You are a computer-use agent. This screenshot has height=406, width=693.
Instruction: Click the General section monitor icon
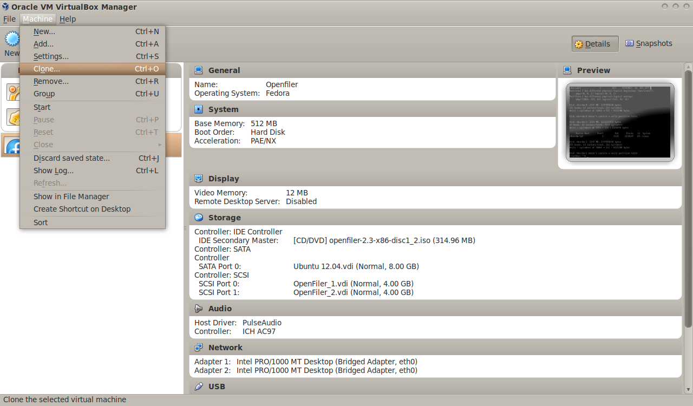(199, 70)
